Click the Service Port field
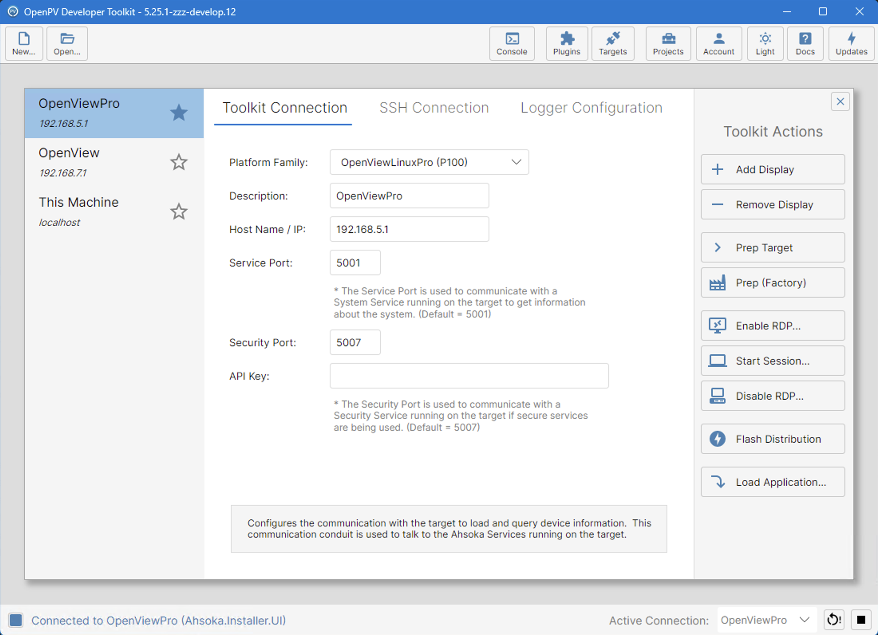The image size is (878, 635). coord(355,262)
